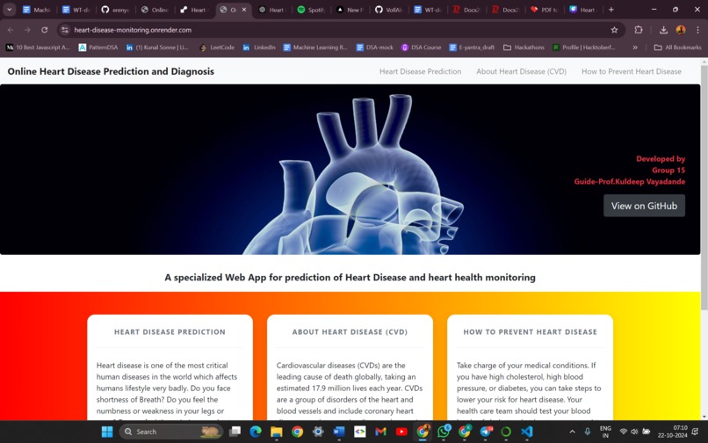Switch to the VollAI GitHub tab

click(x=389, y=10)
